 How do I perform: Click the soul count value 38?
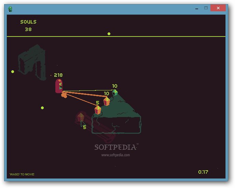28,29
